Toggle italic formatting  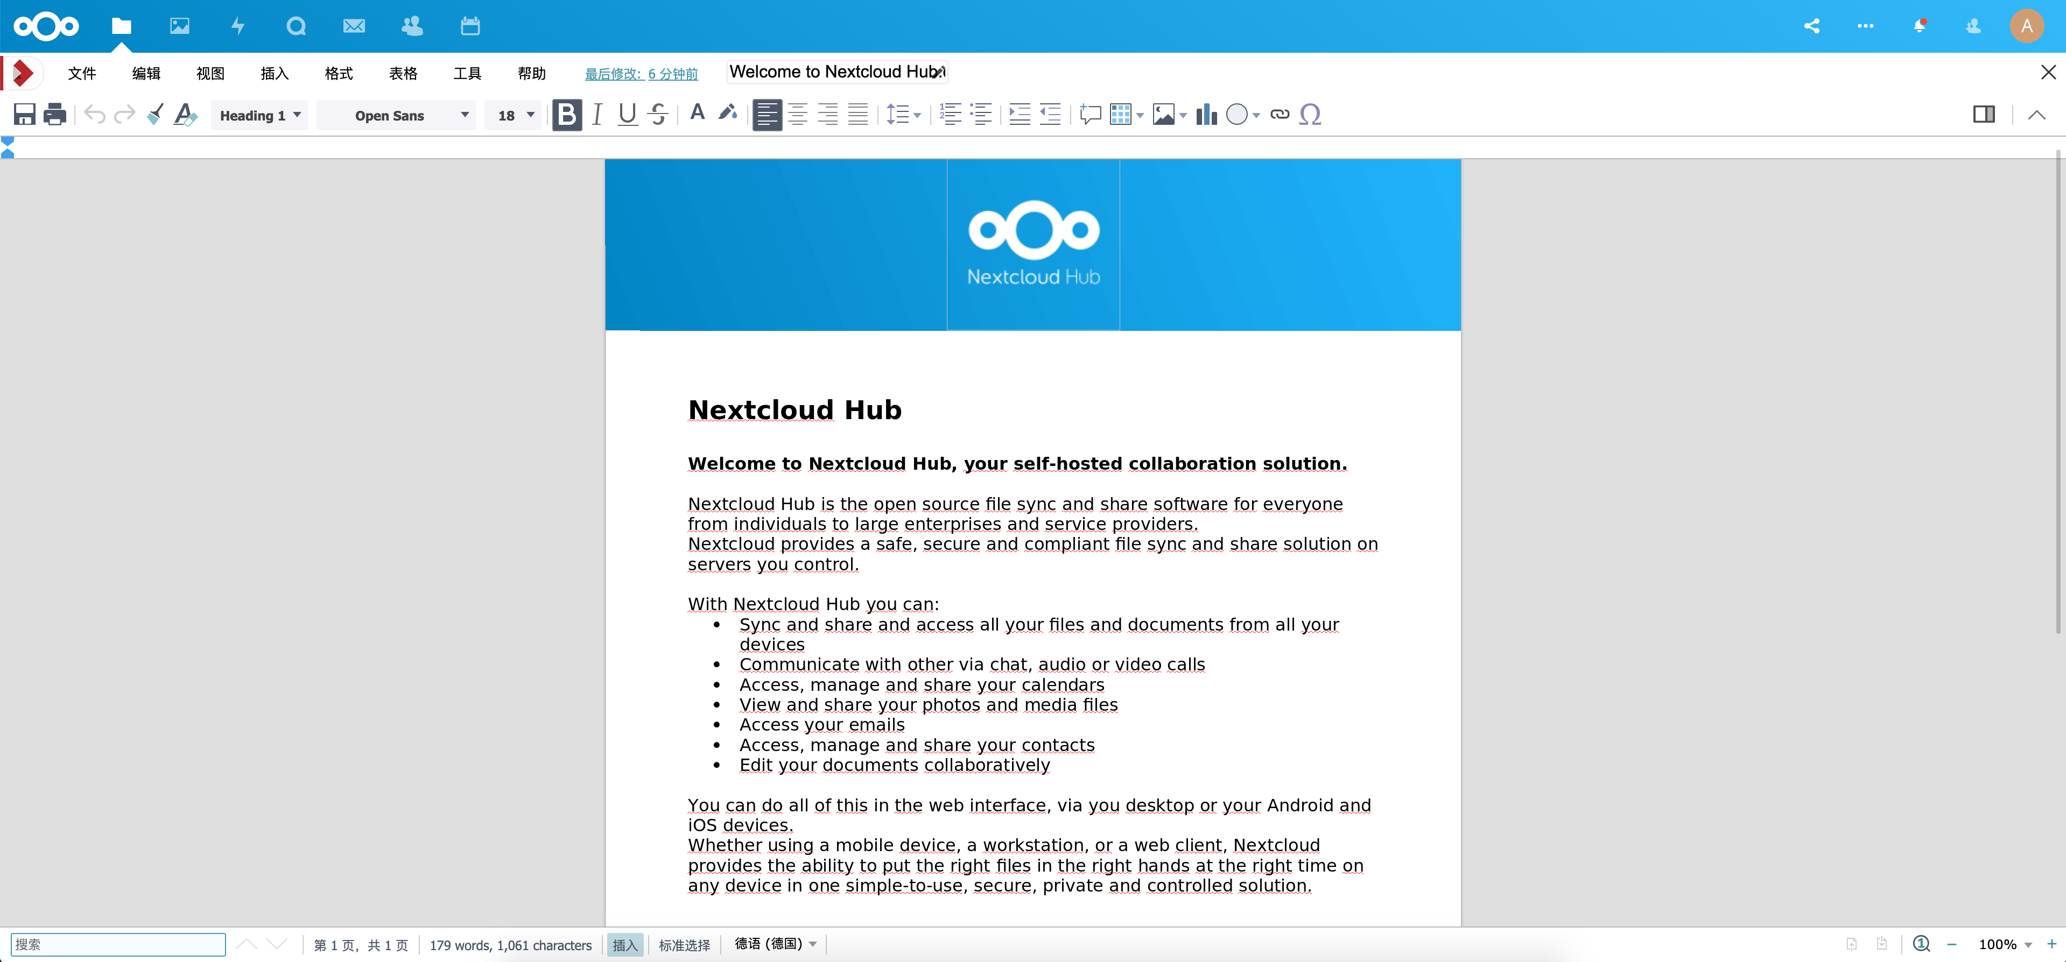596,115
